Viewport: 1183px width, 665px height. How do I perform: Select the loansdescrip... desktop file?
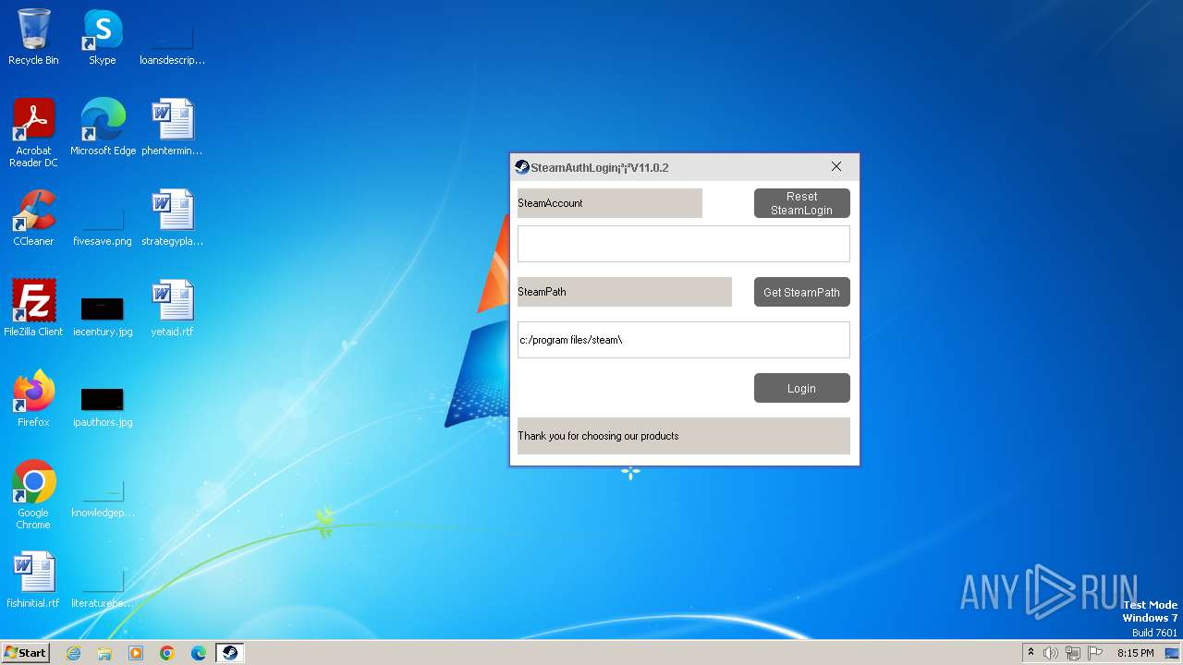(x=172, y=38)
